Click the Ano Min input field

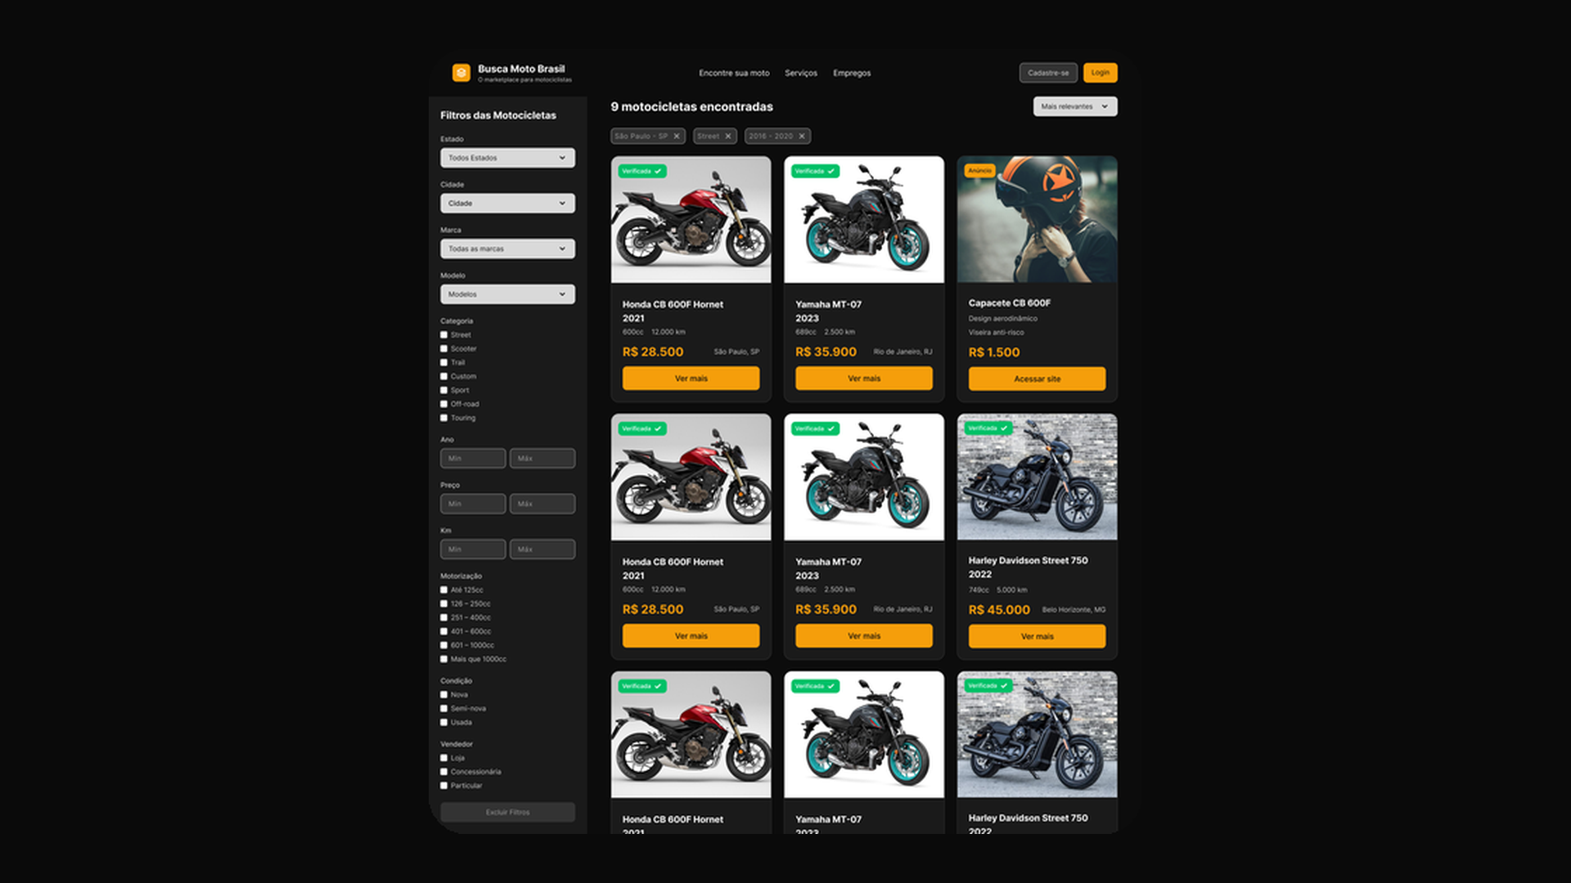[473, 459]
